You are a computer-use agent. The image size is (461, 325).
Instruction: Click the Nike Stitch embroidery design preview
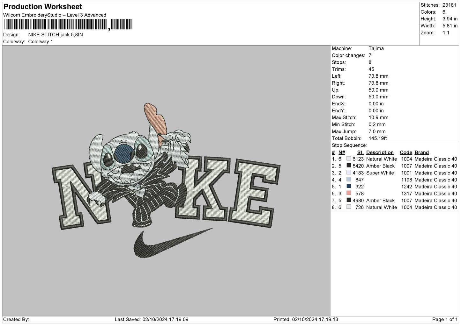pos(166,180)
